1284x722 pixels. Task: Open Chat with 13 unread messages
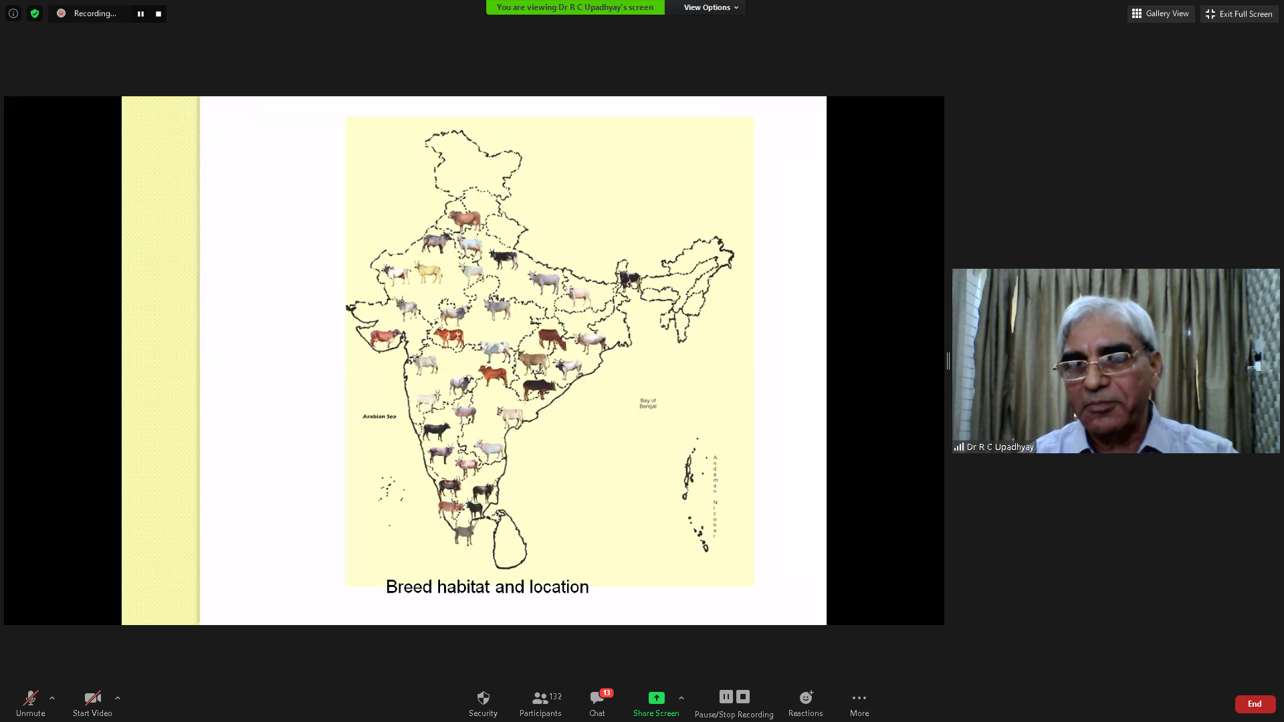pos(597,703)
